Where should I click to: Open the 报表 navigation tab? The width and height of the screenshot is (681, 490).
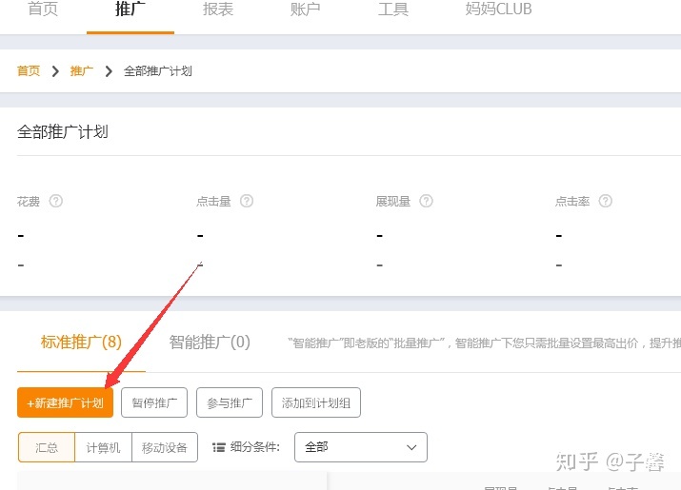[x=218, y=9]
